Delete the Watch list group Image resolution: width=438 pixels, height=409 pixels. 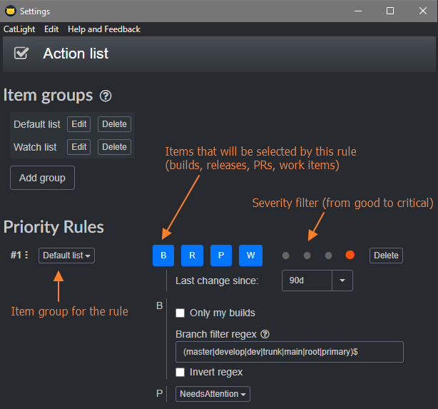(x=114, y=147)
